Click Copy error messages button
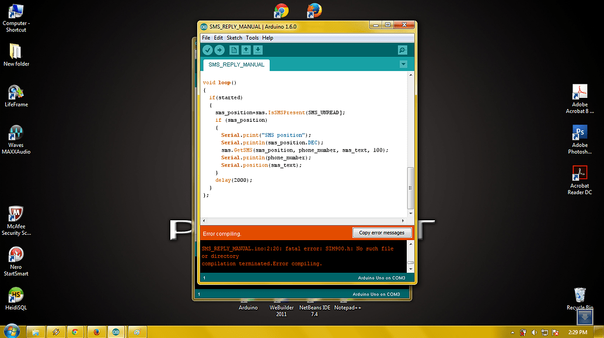This screenshot has width=604, height=338. pos(382,233)
